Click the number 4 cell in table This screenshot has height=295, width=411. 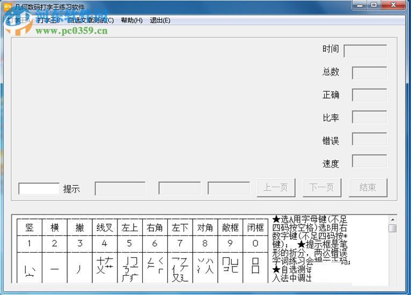(105, 244)
